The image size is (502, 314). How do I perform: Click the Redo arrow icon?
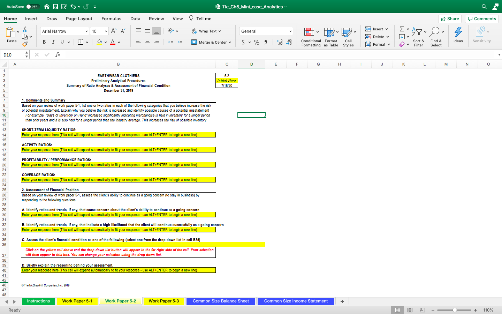[x=86, y=7]
